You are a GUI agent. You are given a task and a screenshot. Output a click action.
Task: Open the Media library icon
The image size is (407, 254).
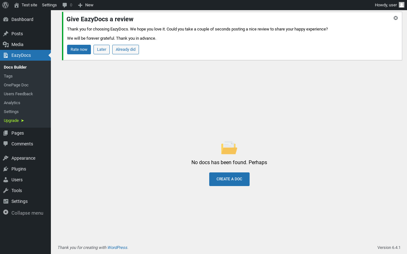pos(6,44)
